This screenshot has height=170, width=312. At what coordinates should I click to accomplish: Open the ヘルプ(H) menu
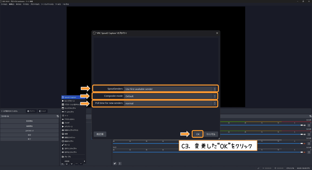[x=66, y=4]
